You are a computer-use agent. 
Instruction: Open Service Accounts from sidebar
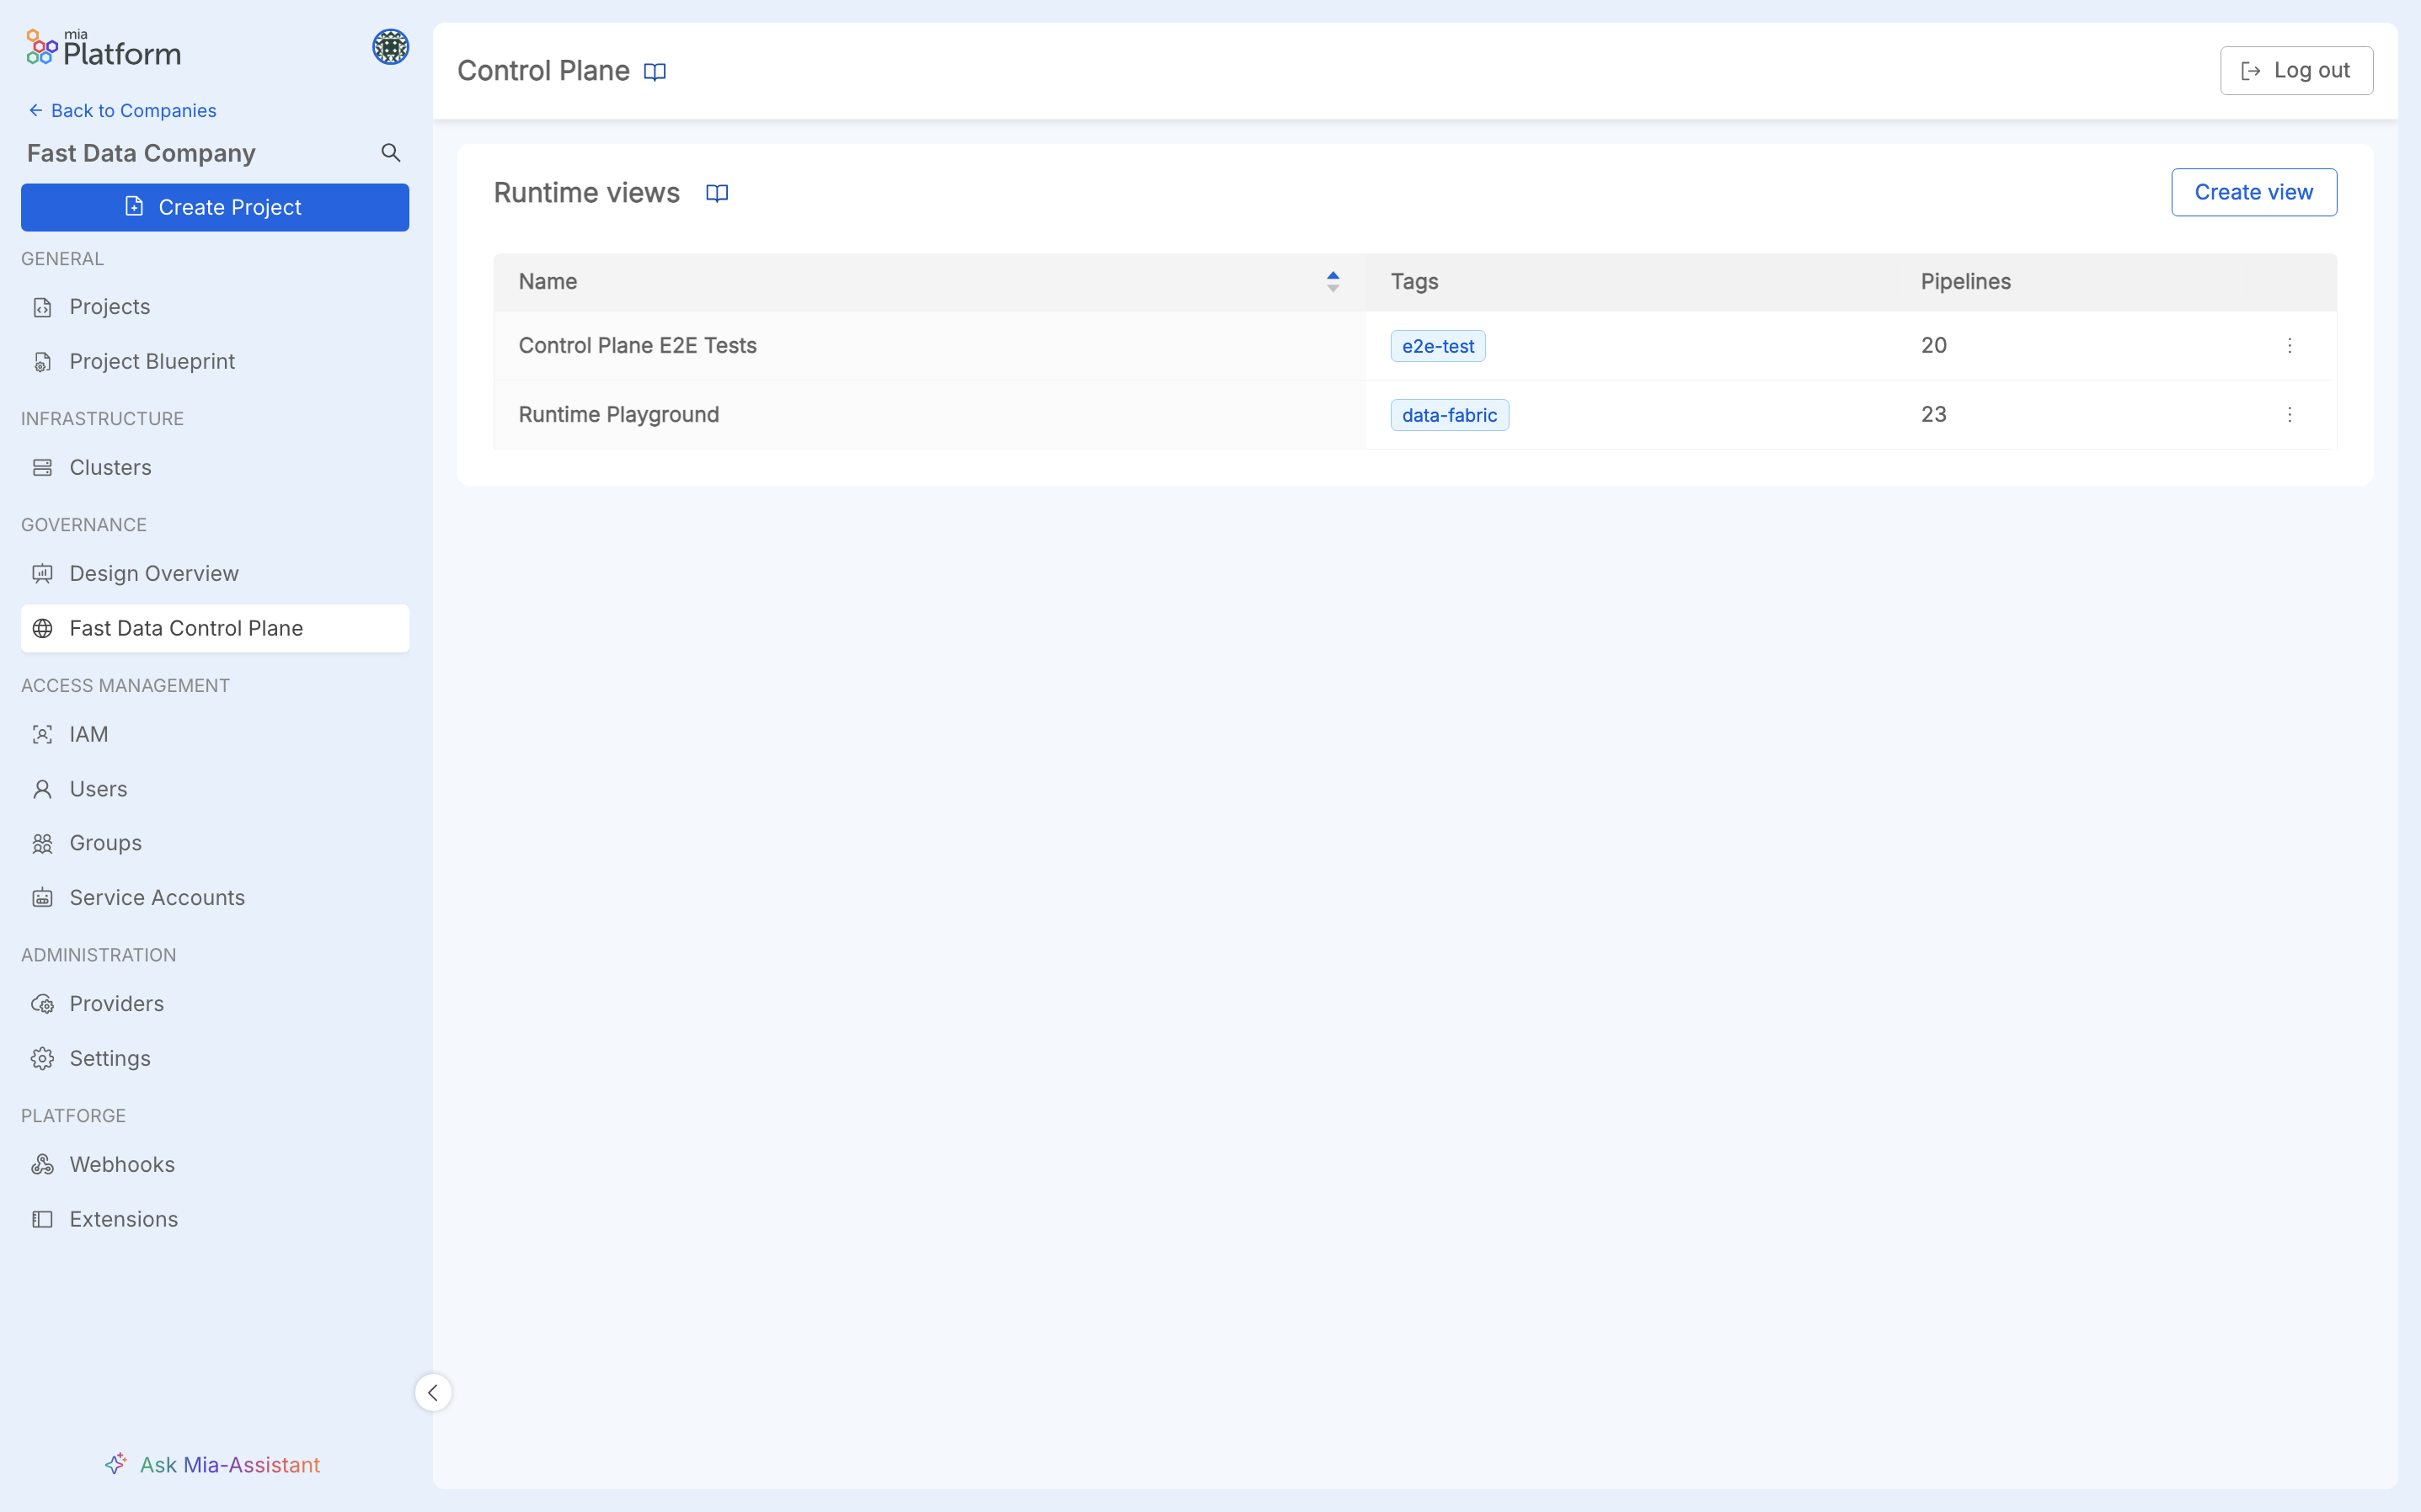[157, 898]
